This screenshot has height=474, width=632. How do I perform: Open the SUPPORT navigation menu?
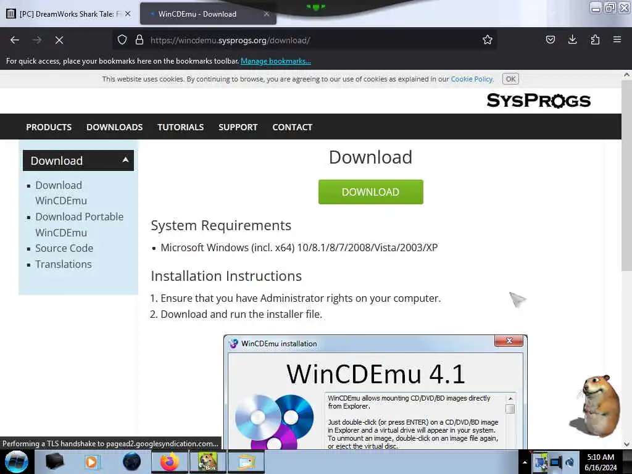click(238, 127)
